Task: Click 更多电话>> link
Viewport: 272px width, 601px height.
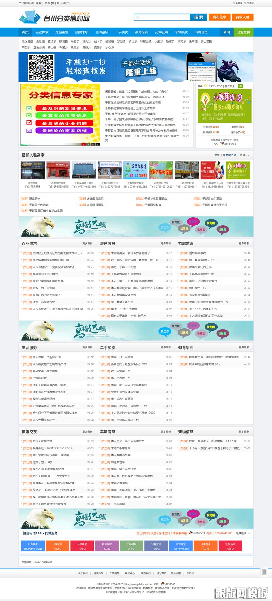Action: 243,533
